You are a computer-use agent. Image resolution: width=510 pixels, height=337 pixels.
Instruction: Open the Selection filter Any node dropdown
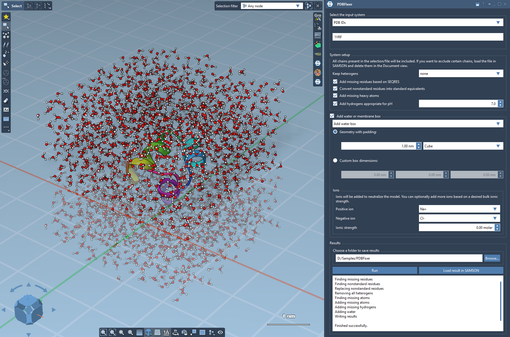coord(272,6)
